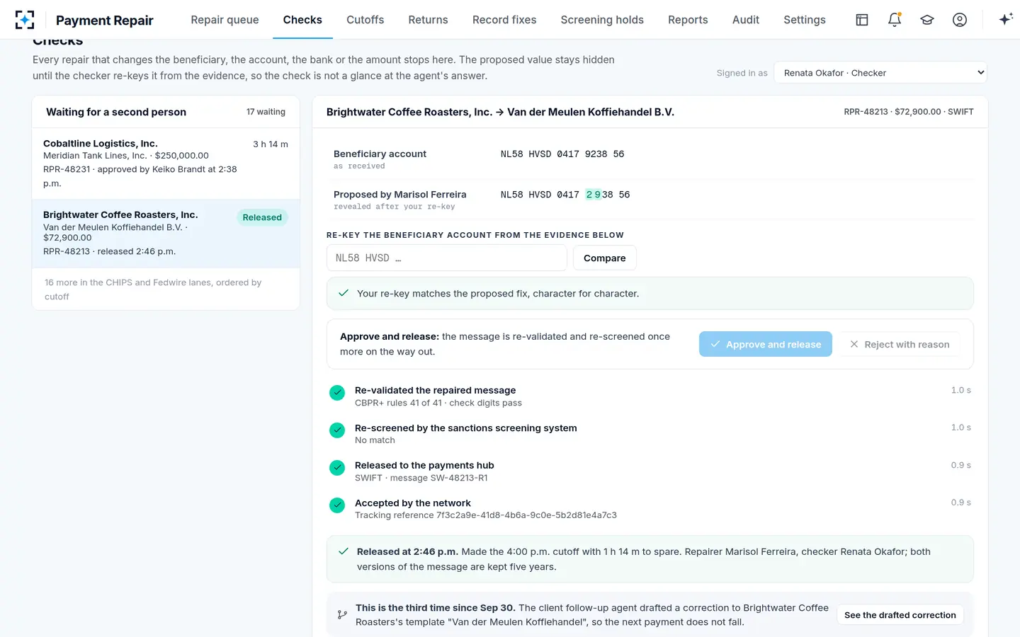The image size is (1020, 637).
Task: Open the notifications bell
Action: [895, 20]
